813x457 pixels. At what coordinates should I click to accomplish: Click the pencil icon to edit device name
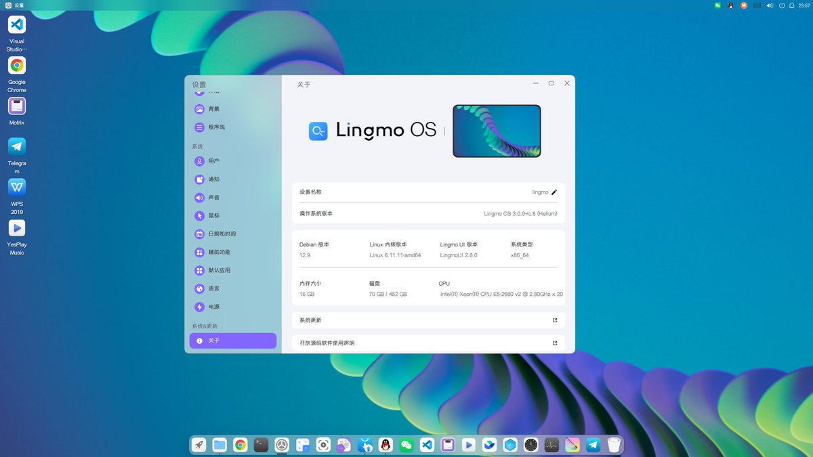pyautogui.click(x=554, y=192)
